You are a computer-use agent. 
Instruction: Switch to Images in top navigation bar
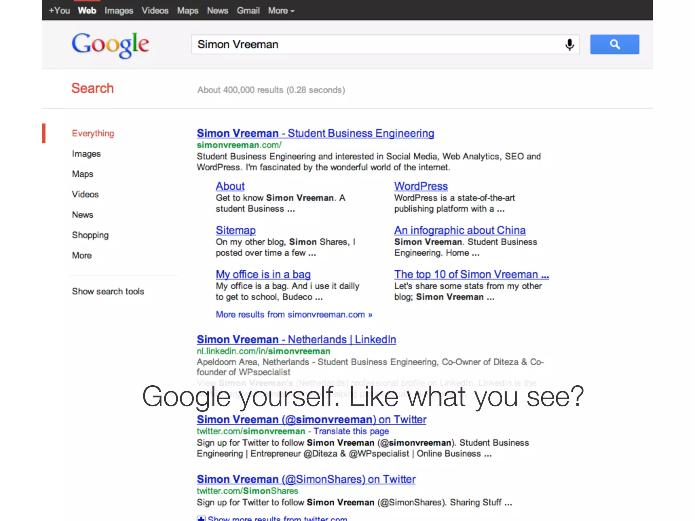[x=119, y=11]
